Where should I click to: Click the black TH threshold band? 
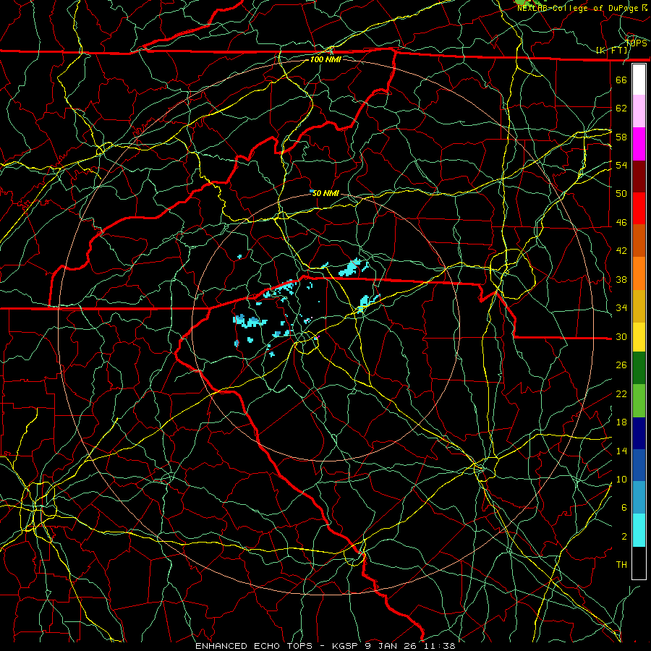click(x=639, y=563)
